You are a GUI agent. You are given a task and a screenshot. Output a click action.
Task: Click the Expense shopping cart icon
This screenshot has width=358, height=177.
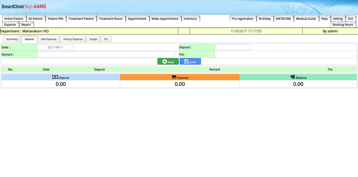pyautogui.click(x=174, y=77)
